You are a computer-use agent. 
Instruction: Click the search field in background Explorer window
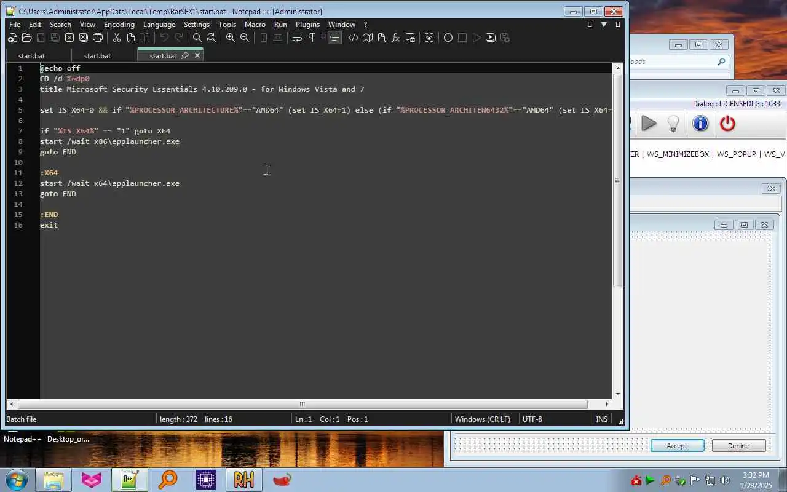click(678, 61)
